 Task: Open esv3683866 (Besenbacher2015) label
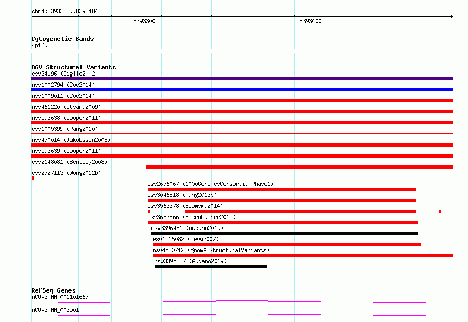(191, 217)
